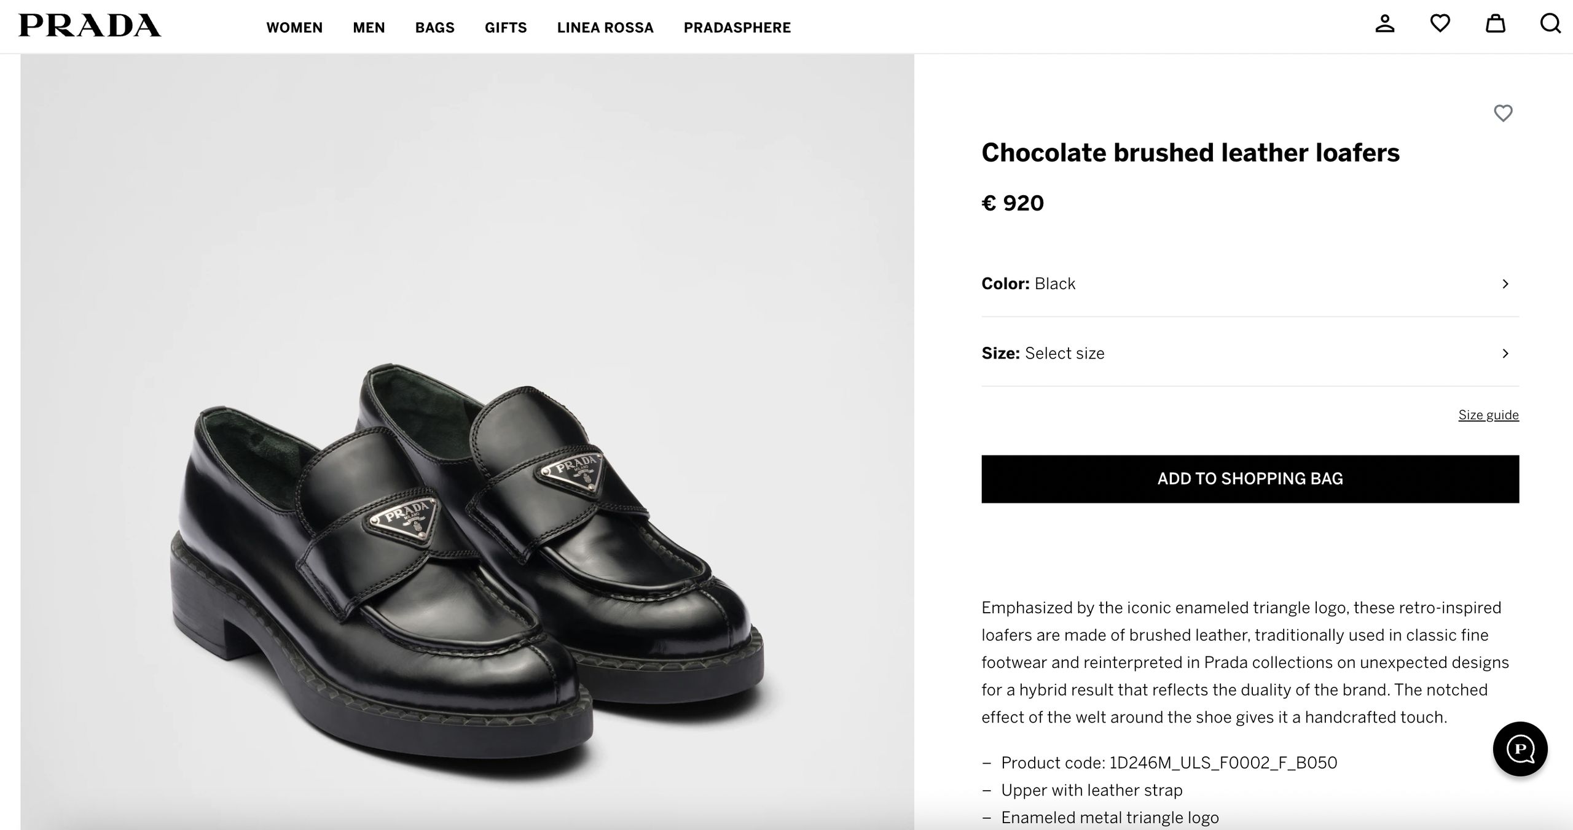Open the wishlist heart in header
This screenshot has width=1573, height=830.
tap(1440, 24)
